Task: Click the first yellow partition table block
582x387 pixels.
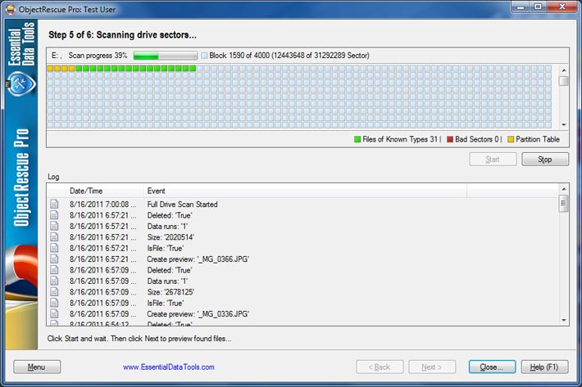Action: point(51,69)
